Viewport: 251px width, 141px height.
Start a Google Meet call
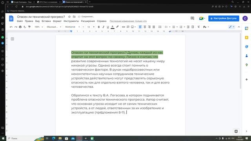click(x=202, y=18)
